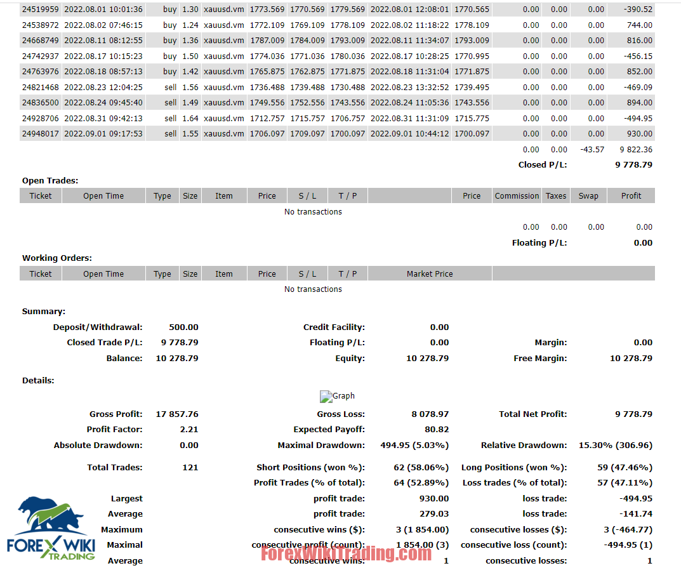Select ticket number 24836500
The height and width of the screenshot is (568, 681).
[x=41, y=102]
